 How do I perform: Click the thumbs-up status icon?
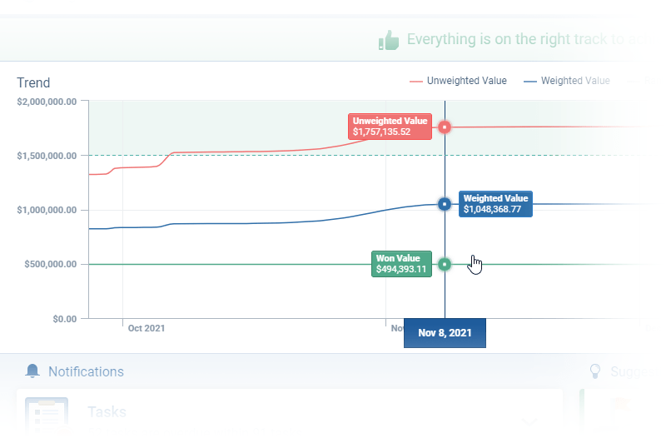coord(388,39)
